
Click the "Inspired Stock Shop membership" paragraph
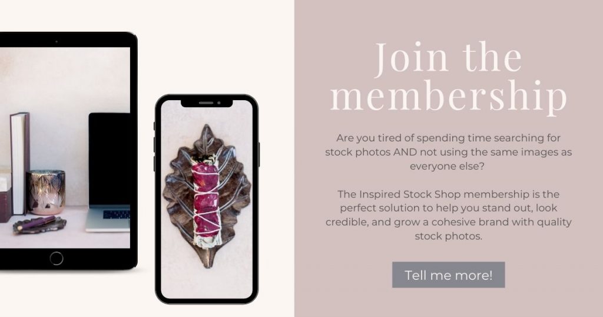(x=448, y=215)
